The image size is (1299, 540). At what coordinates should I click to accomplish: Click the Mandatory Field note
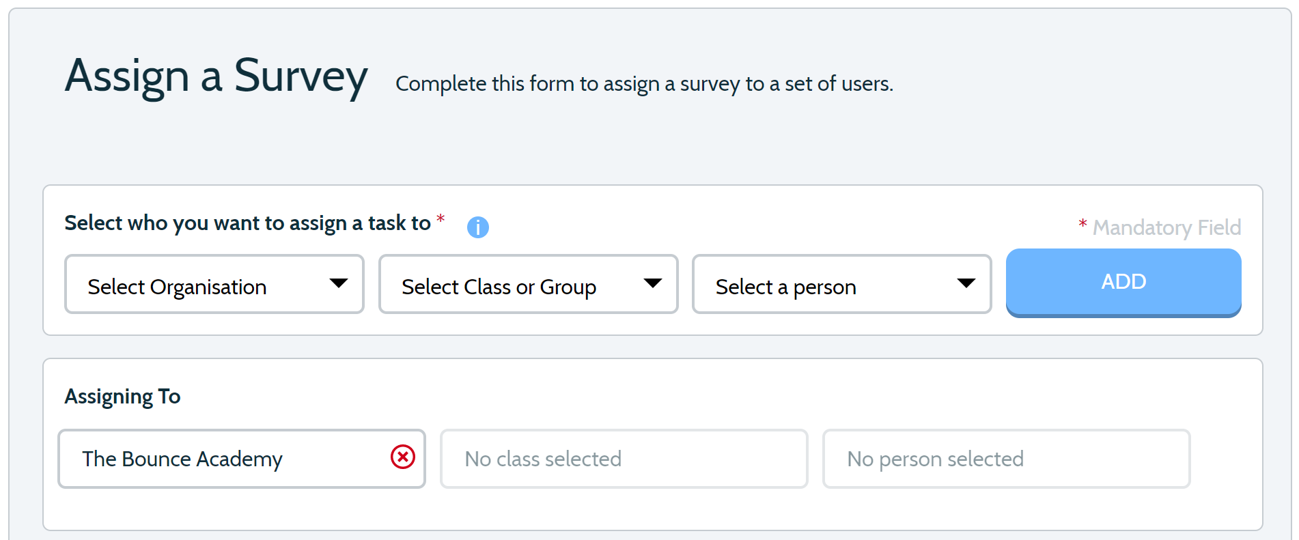[x=1167, y=227]
